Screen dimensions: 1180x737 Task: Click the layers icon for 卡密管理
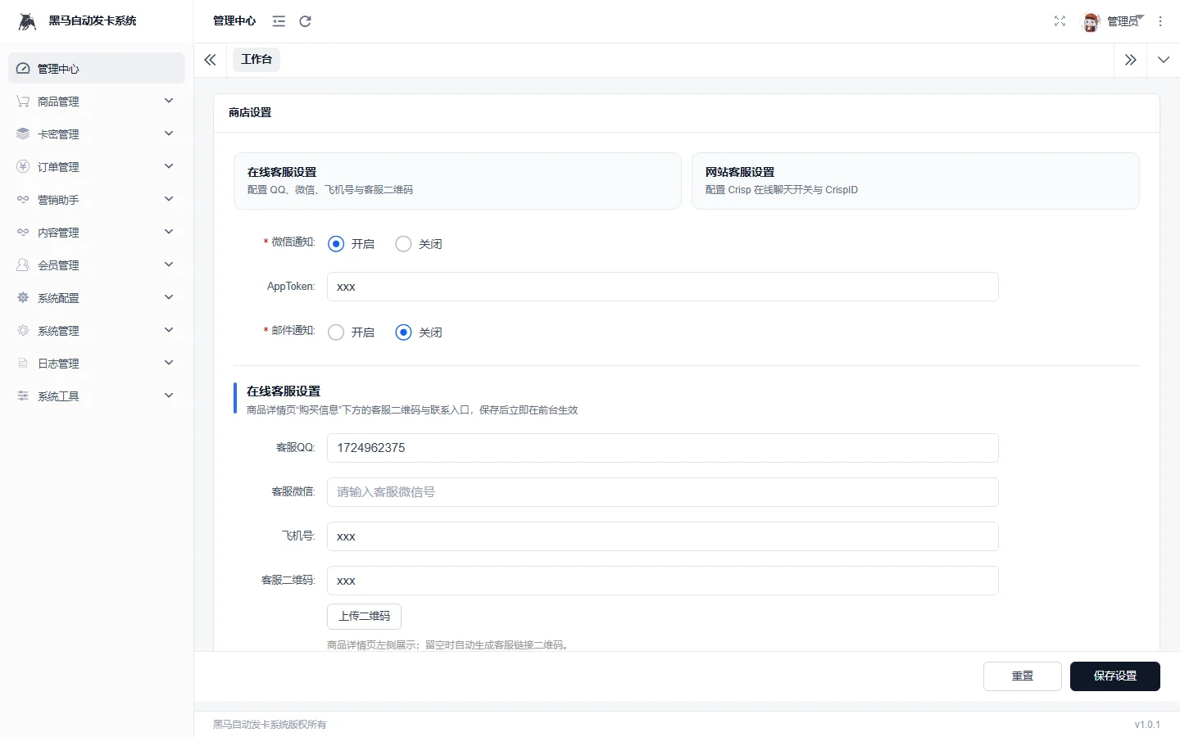(x=23, y=133)
